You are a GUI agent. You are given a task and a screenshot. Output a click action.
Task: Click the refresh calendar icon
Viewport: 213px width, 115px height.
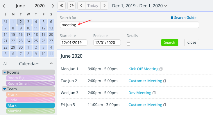click(x=71, y=6)
